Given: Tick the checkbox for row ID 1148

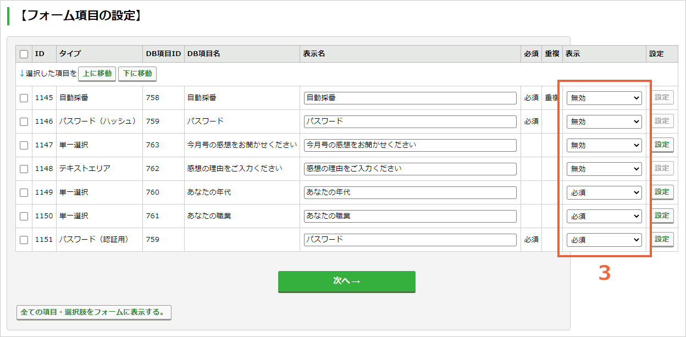Looking at the screenshot, I should (x=24, y=169).
